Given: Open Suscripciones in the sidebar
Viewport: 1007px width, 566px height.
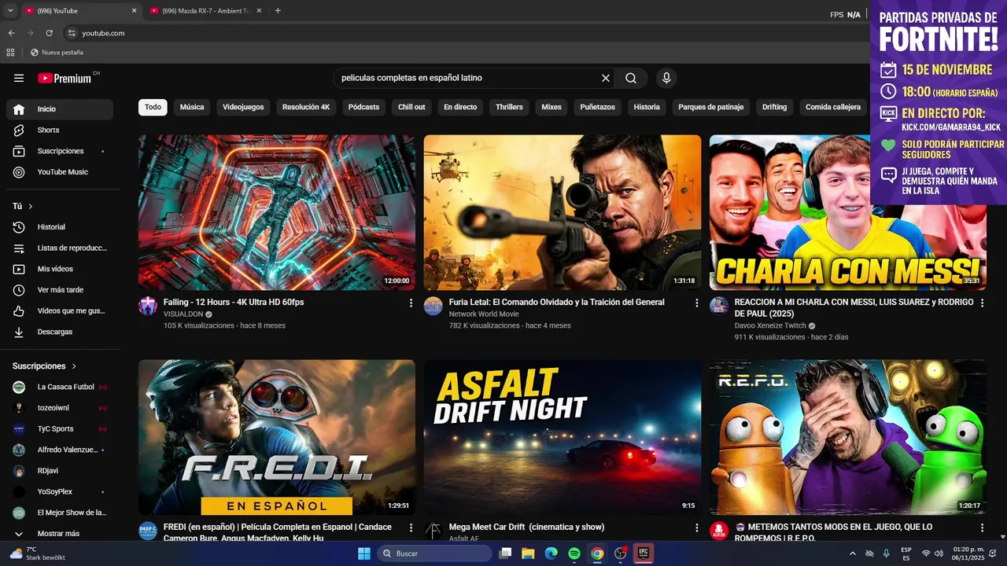Looking at the screenshot, I should click(x=60, y=151).
